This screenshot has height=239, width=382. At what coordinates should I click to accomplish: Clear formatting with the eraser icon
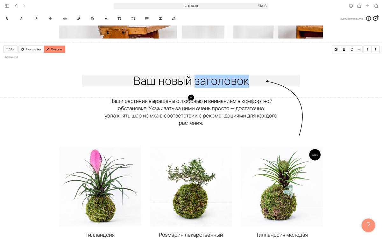174,18
